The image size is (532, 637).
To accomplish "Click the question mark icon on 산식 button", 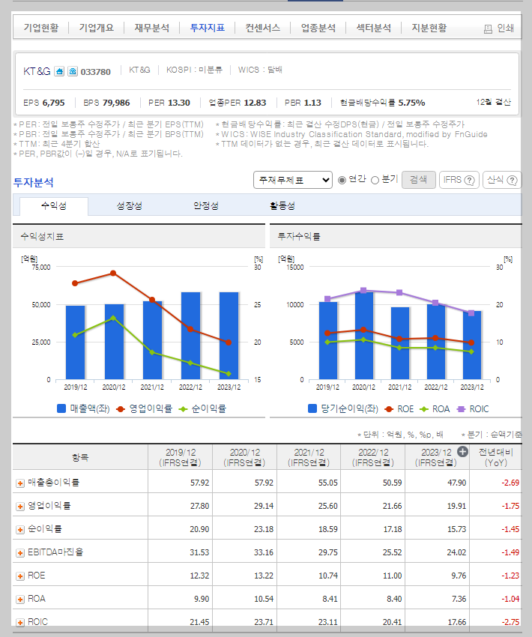I will (512, 180).
